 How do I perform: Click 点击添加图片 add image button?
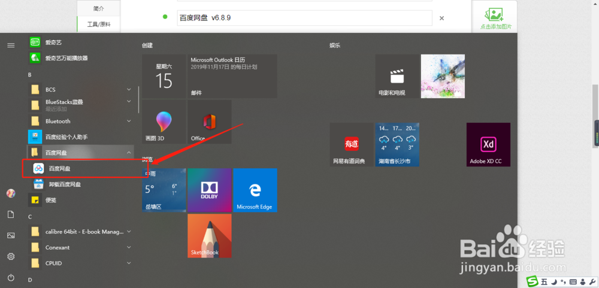click(496, 19)
